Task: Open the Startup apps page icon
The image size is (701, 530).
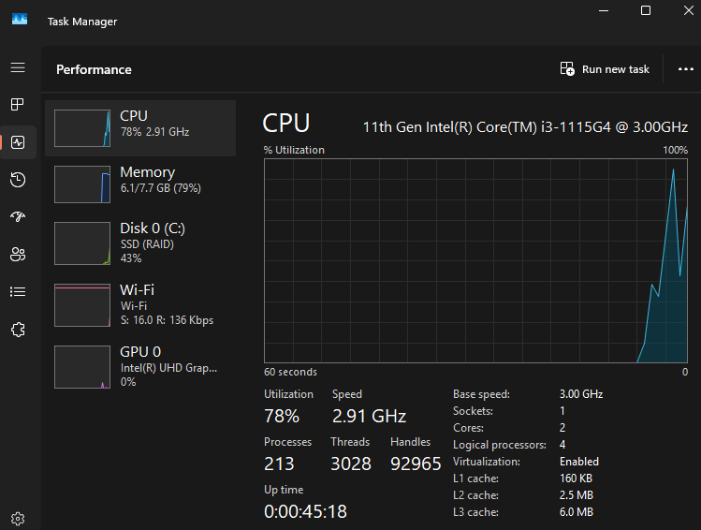Action: pos(17,217)
